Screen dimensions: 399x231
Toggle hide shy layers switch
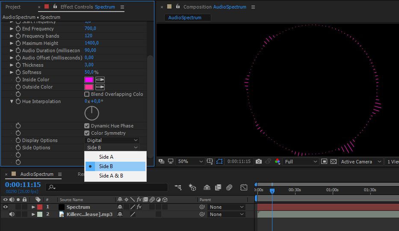pos(207,187)
